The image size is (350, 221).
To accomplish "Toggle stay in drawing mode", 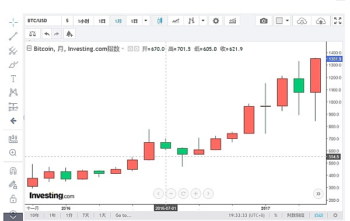I will coord(13,185).
